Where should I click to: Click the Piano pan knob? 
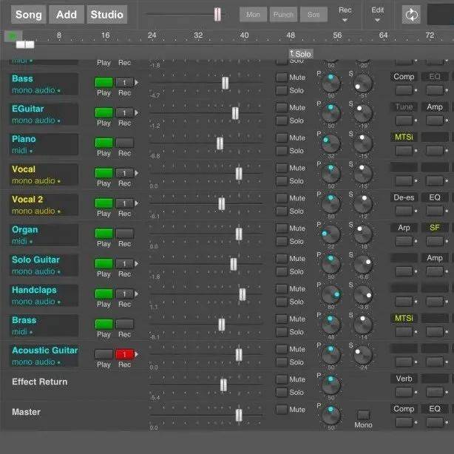pyautogui.click(x=331, y=143)
